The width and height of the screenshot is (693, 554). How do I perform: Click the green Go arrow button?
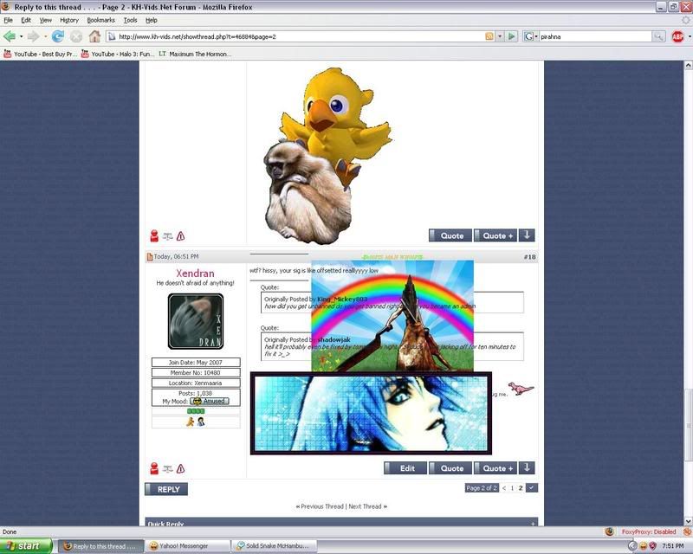pyautogui.click(x=512, y=36)
